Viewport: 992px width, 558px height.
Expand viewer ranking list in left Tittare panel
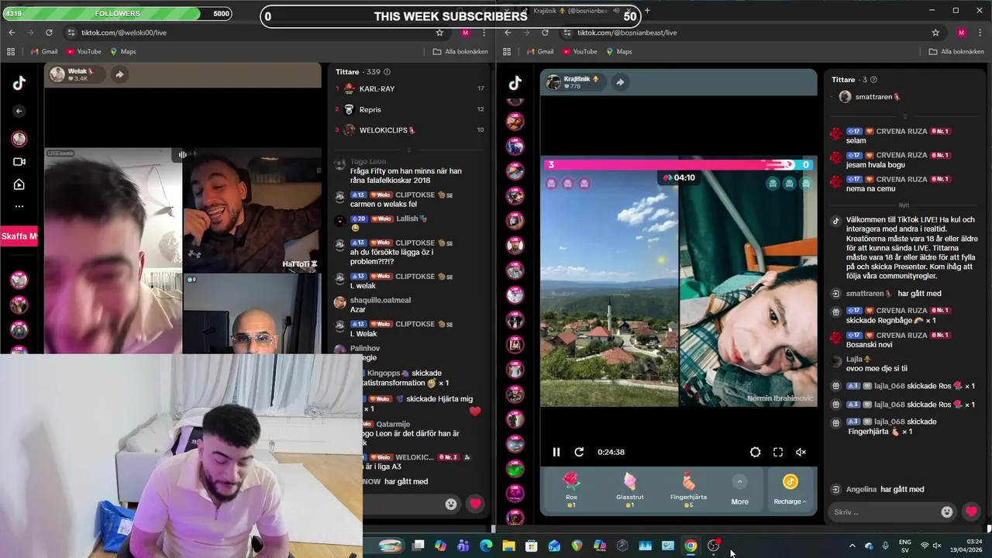[409, 149]
